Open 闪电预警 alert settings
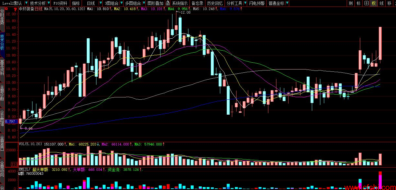The height and width of the screenshot is (190, 396). (x=257, y=3)
